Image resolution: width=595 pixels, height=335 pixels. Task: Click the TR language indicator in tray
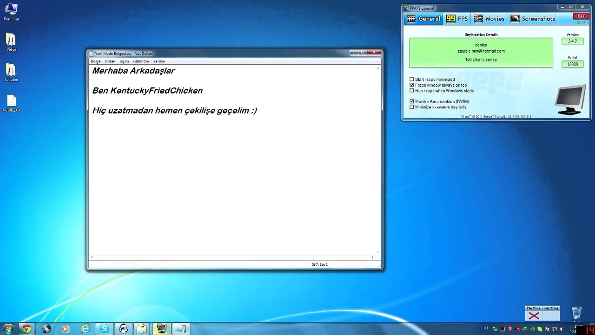486,328
